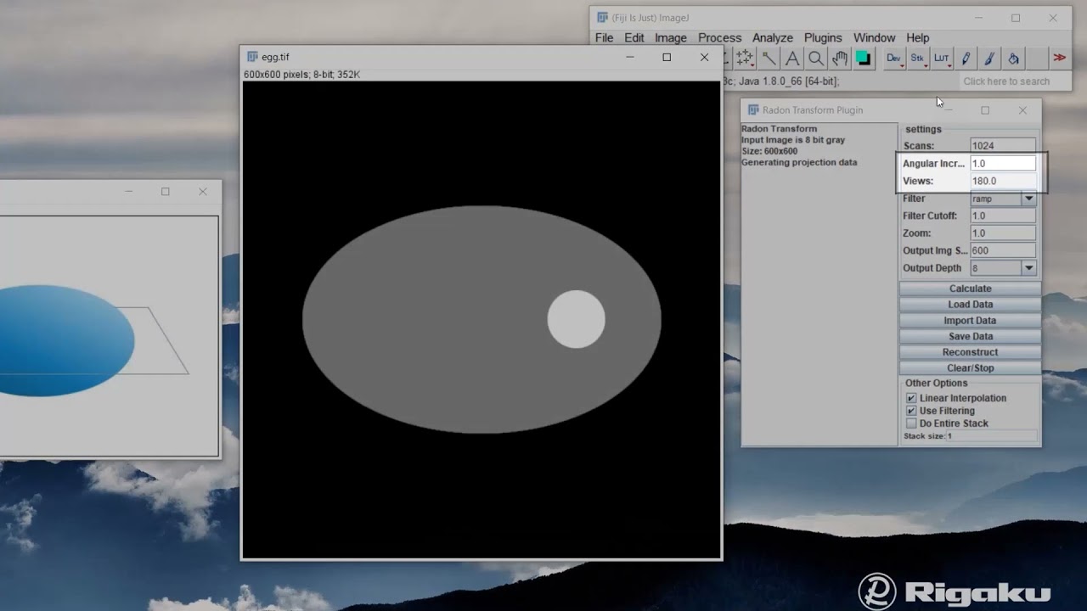Select the Flood Fill tool
1087x611 pixels.
tap(1015, 58)
